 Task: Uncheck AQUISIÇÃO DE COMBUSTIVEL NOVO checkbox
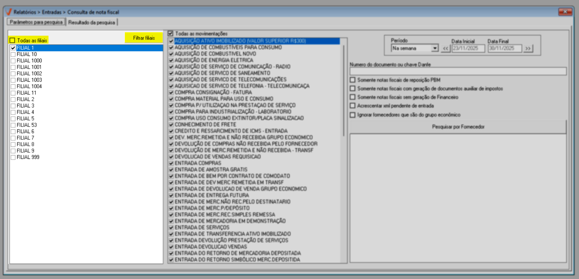171,54
